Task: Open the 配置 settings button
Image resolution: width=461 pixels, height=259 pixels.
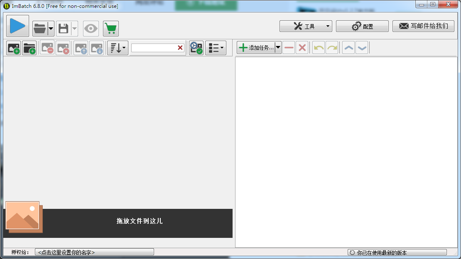Action: click(x=362, y=27)
